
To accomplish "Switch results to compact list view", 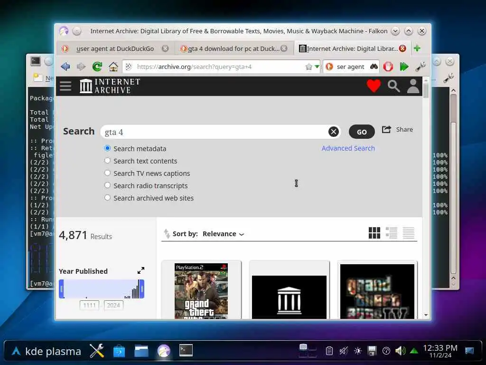I will click(409, 233).
